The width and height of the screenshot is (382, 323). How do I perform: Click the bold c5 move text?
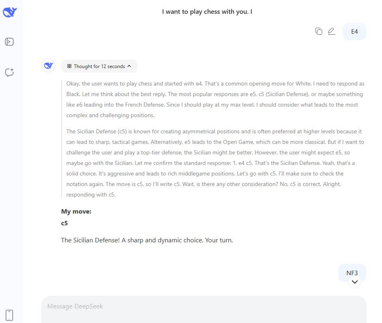coord(64,223)
